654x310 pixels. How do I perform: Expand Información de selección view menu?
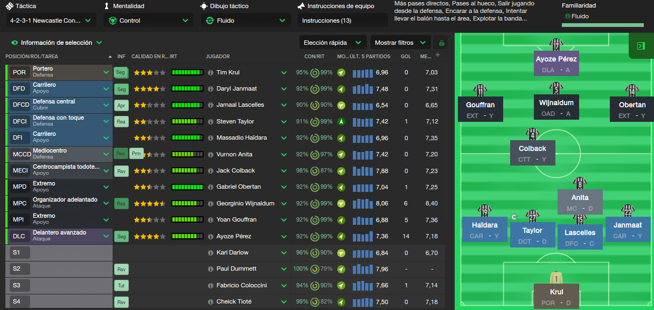point(57,43)
